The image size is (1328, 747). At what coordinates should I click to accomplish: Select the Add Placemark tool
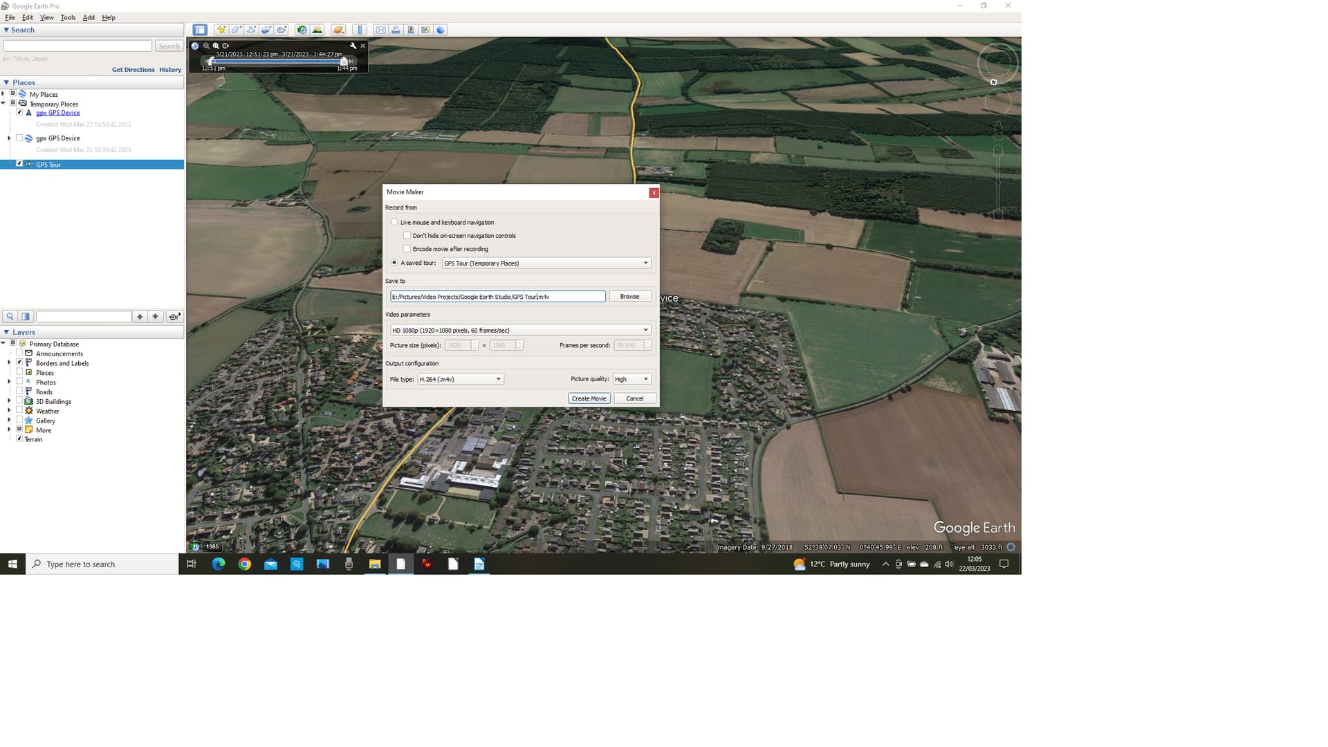(221, 30)
